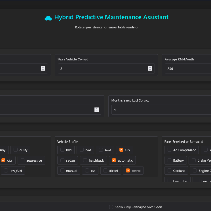
Task: Check the cvt option
Action: click(87, 171)
